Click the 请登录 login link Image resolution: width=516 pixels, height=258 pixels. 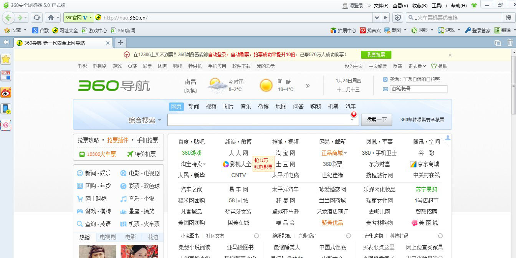pyautogui.click(x=356, y=5)
